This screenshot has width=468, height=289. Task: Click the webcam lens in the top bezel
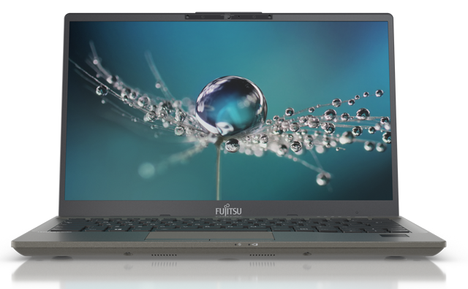pyautogui.click(x=229, y=17)
